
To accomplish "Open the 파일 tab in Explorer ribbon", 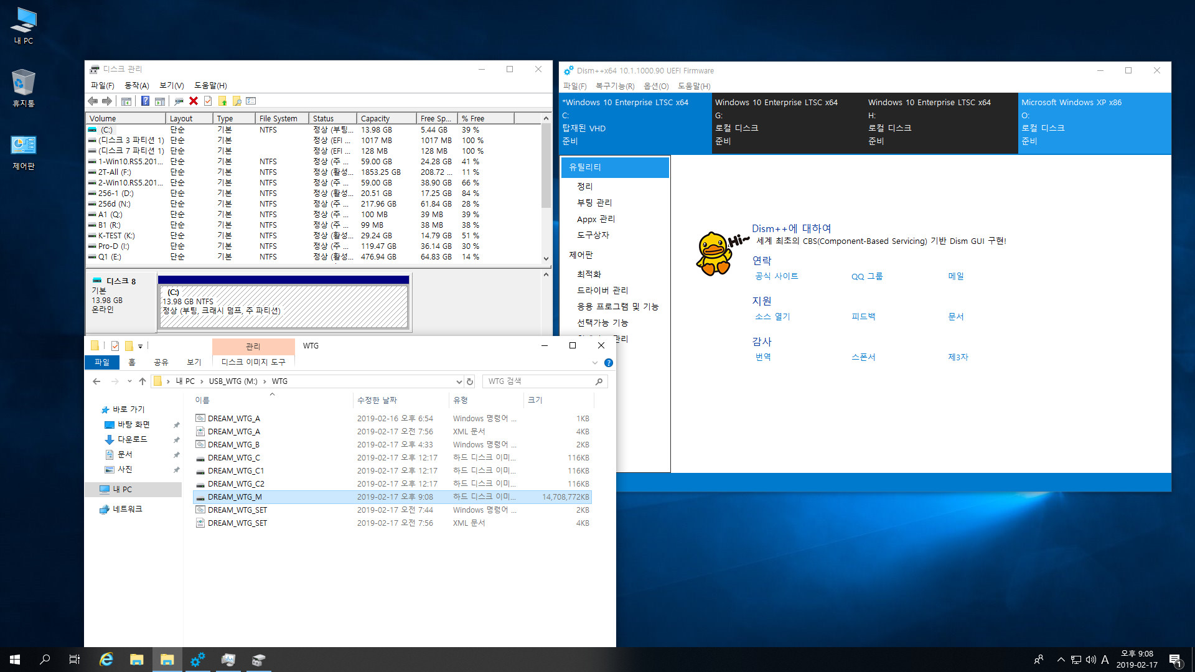I will coord(102,362).
